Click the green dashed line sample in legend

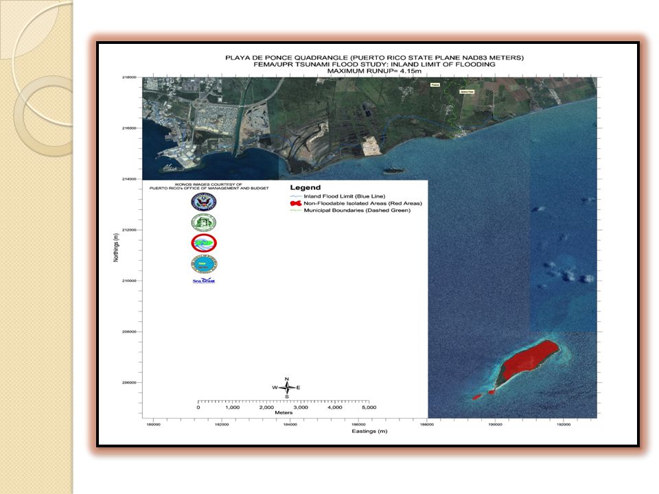coord(296,211)
